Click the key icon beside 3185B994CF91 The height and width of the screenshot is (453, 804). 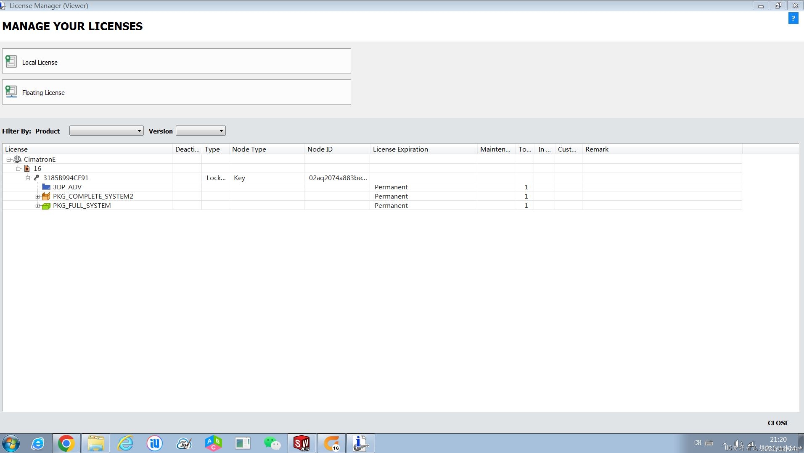click(x=37, y=178)
